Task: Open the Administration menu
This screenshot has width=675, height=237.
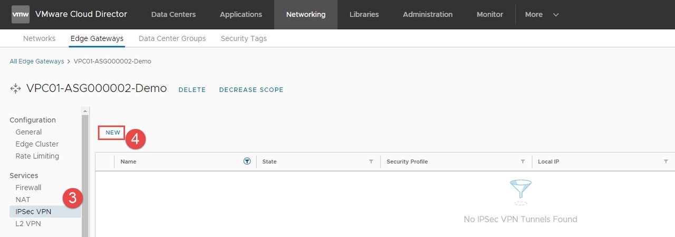Action: [x=427, y=15]
